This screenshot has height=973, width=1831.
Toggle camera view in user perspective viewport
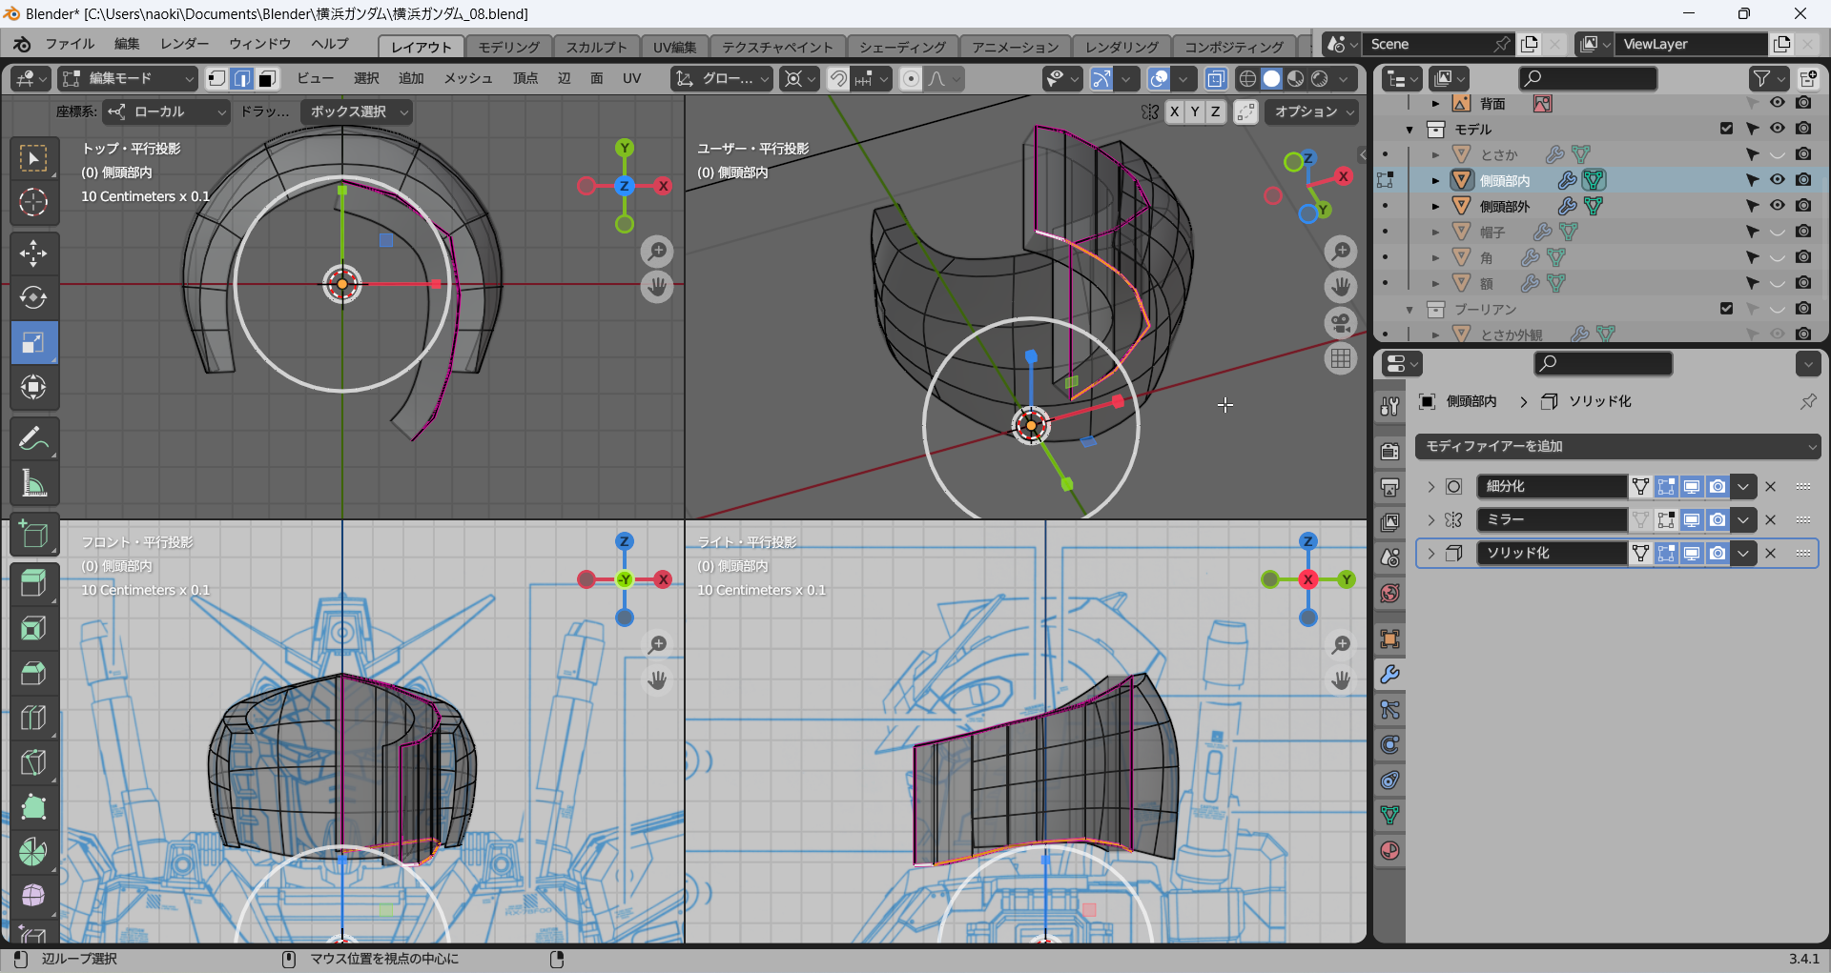[1341, 323]
